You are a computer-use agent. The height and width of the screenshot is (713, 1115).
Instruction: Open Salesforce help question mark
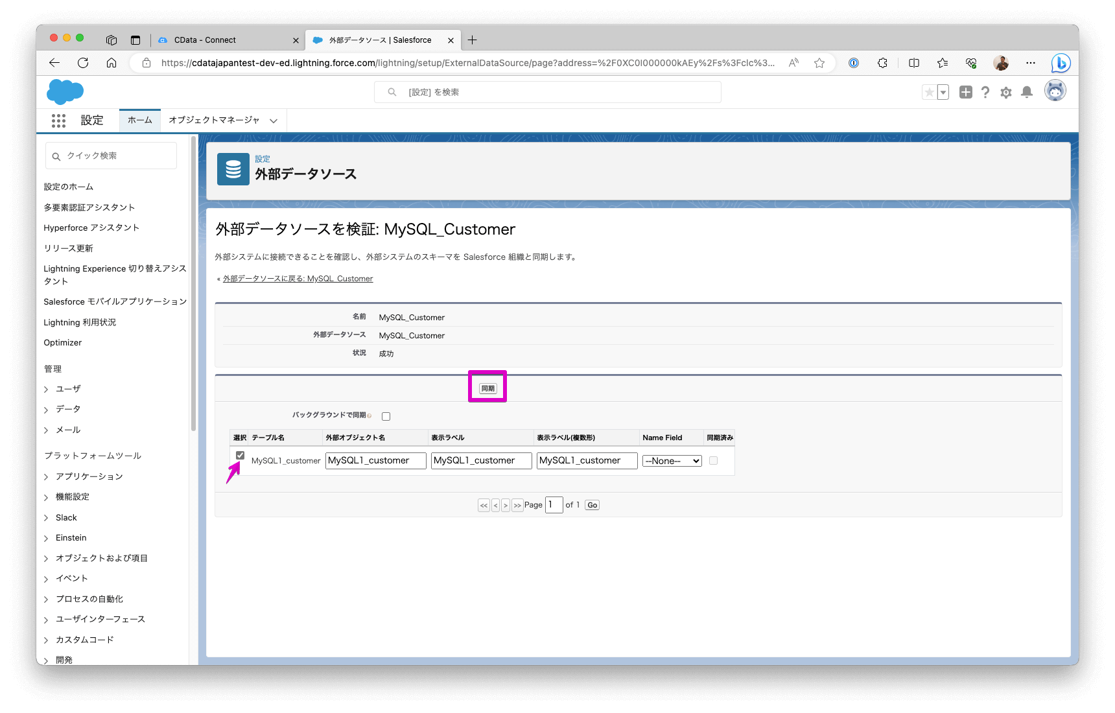click(985, 92)
